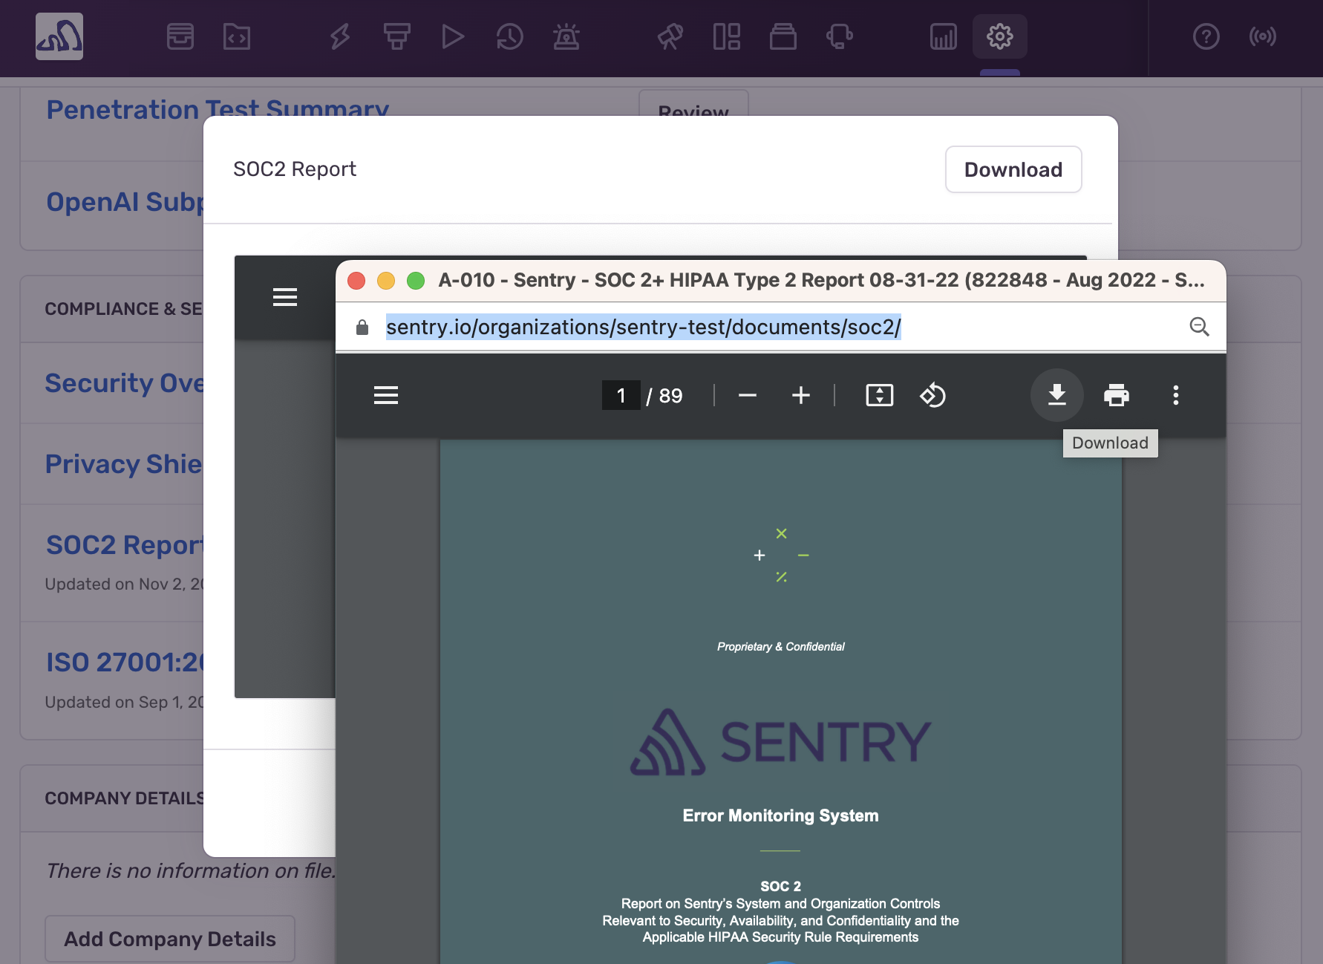Open the Replays play icon

click(x=454, y=36)
